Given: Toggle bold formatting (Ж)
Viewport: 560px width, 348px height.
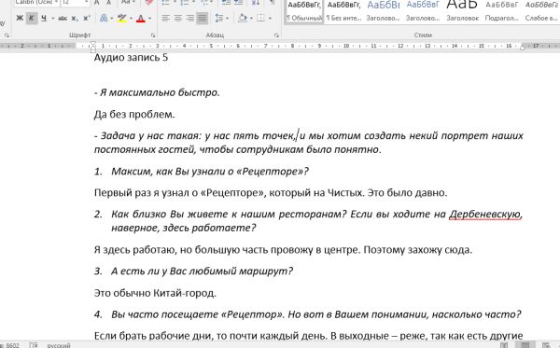Looking at the screenshot, I should tap(20, 18).
